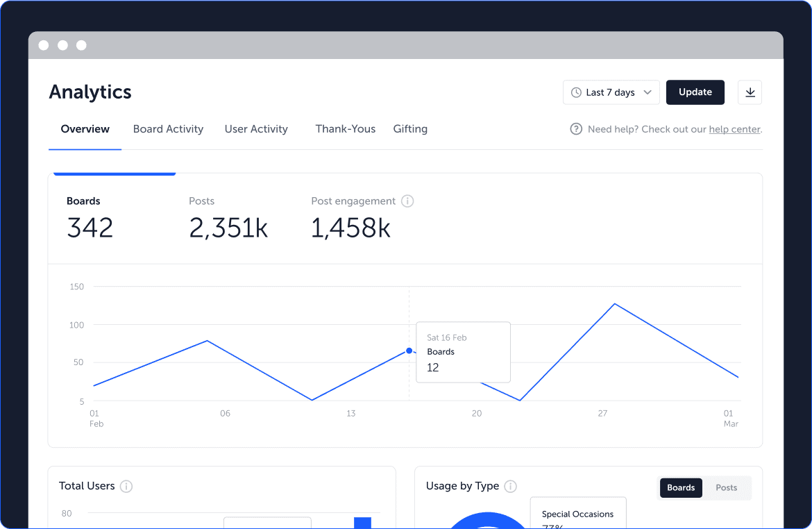
Task: Switch to the Board Activity tab
Action: point(168,129)
